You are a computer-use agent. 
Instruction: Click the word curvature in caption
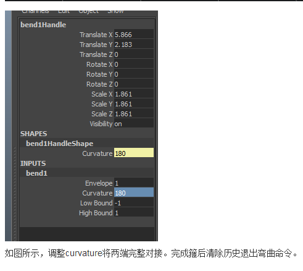(x=84, y=253)
